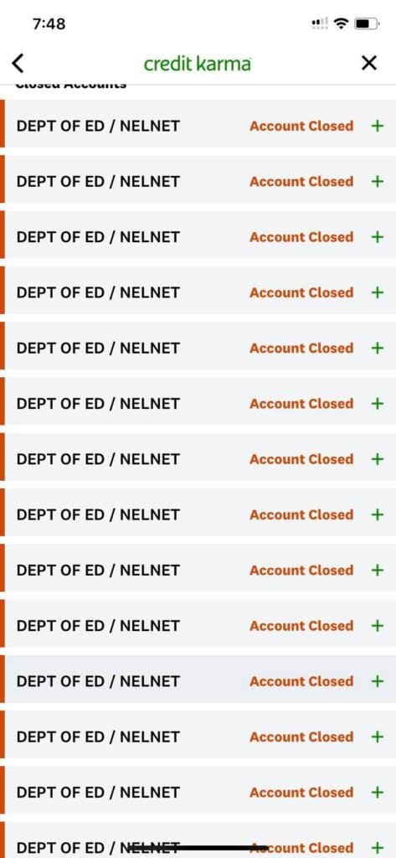Screen dimensions: 396x858
Task: Tap the plus icon on the highlighted eleventh row
Action: tap(378, 681)
